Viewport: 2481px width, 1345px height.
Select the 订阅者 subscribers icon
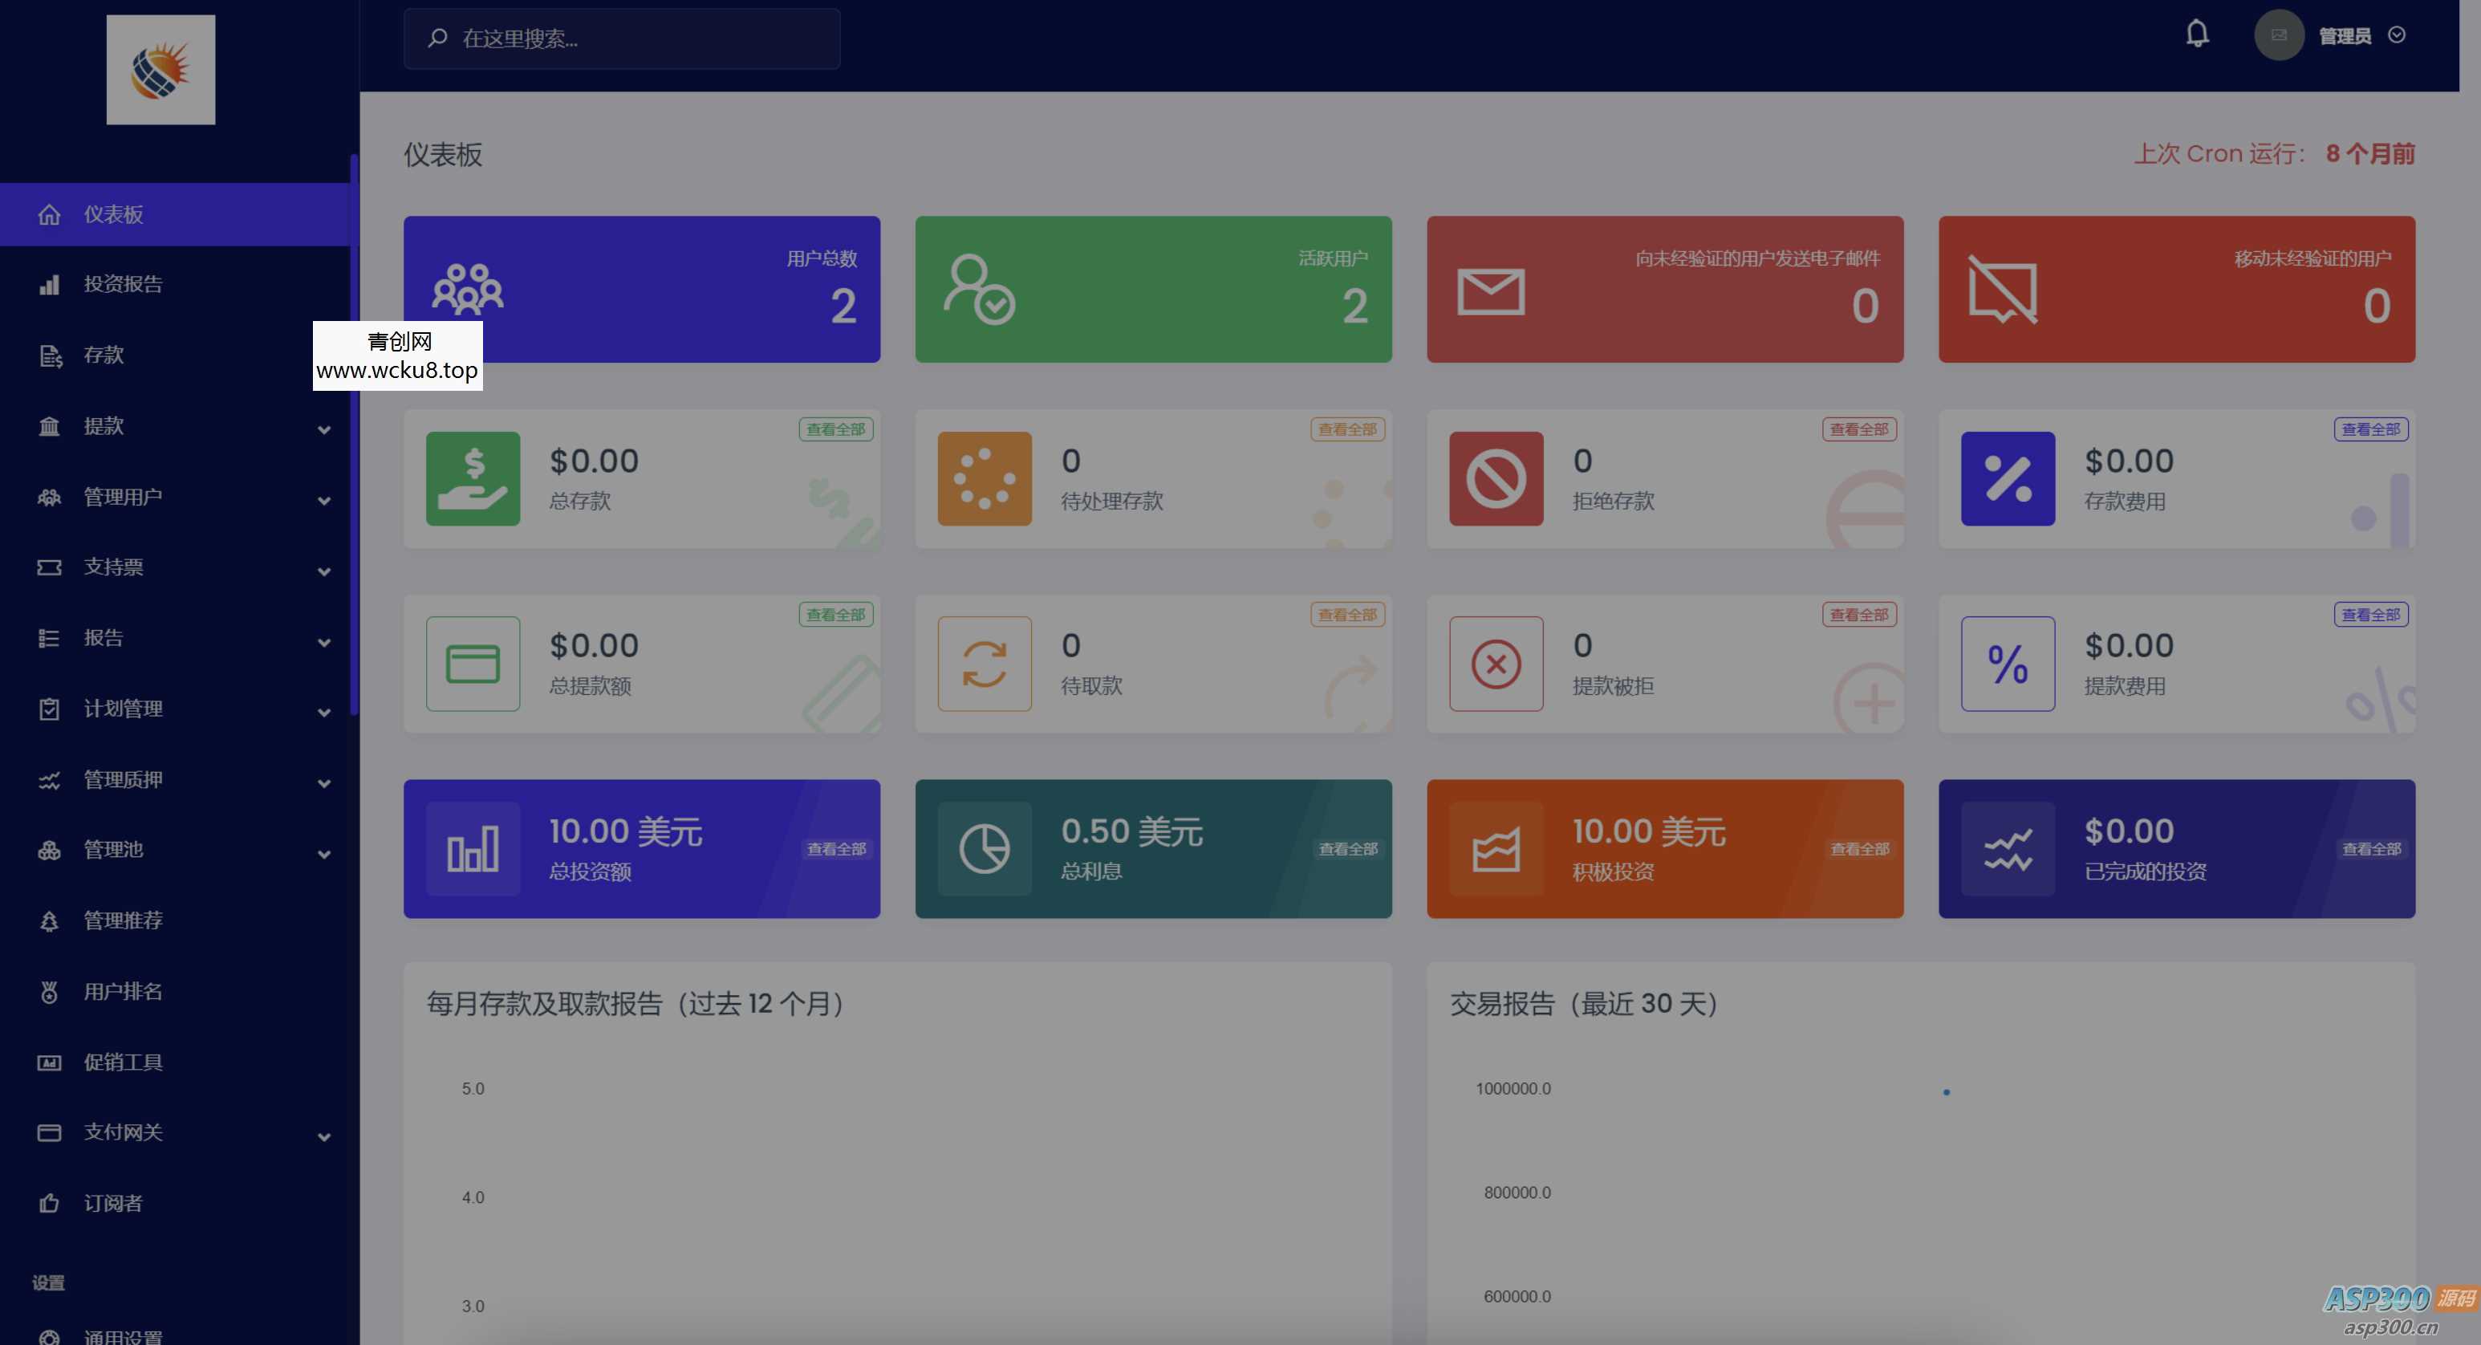pyautogui.click(x=50, y=1204)
